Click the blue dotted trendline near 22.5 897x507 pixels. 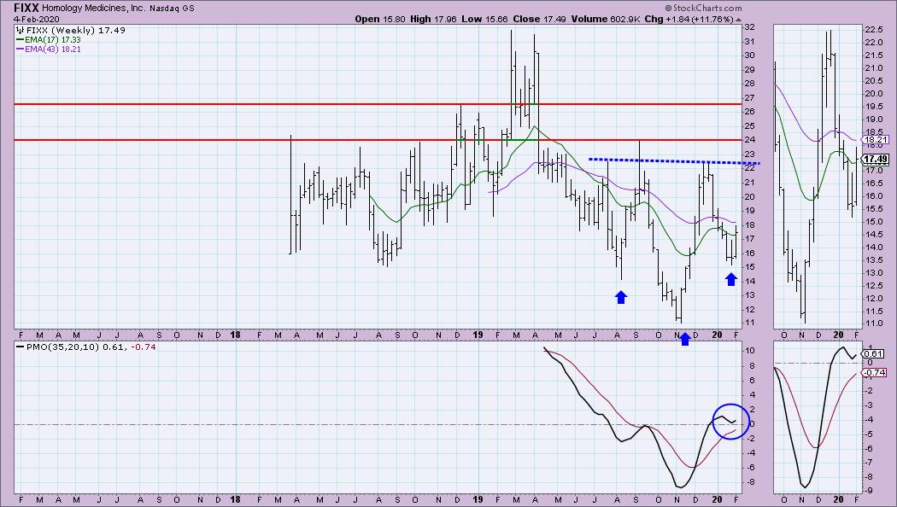pos(675,161)
